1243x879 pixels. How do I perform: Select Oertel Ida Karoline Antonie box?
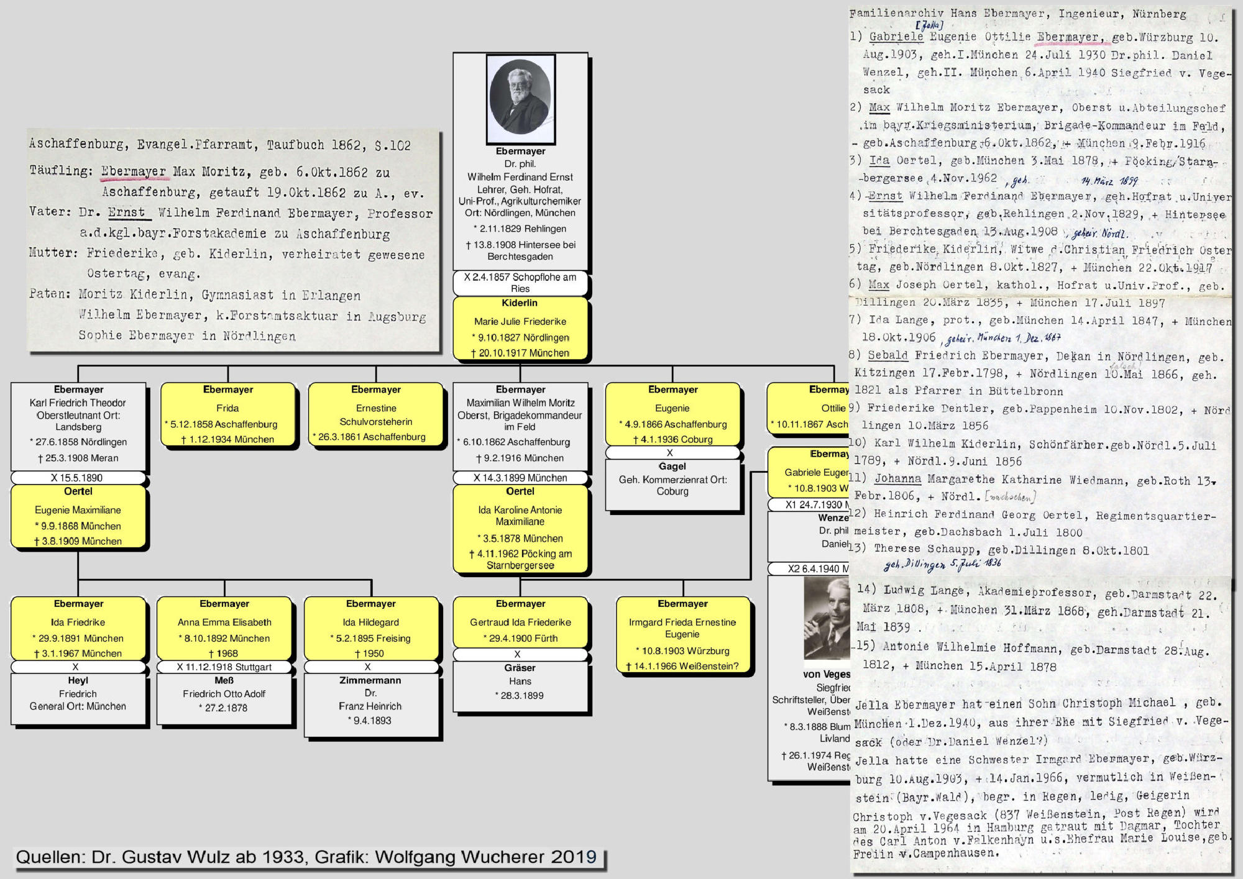click(520, 529)
